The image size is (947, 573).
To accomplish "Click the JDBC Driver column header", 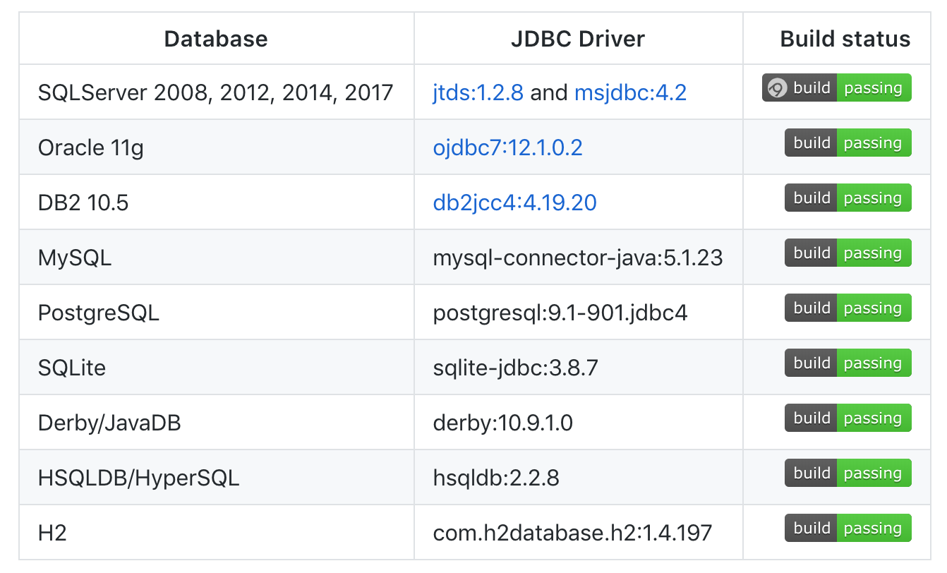I will [x=577, y=39].
